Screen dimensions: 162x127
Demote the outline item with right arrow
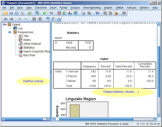11,19
